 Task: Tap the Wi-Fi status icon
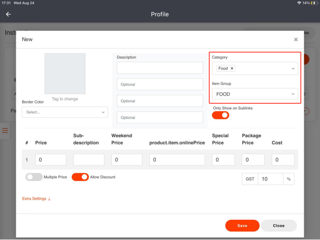[299, 3]
